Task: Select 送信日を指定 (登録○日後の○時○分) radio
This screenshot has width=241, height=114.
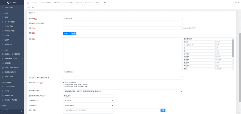Action: point(64,85)
